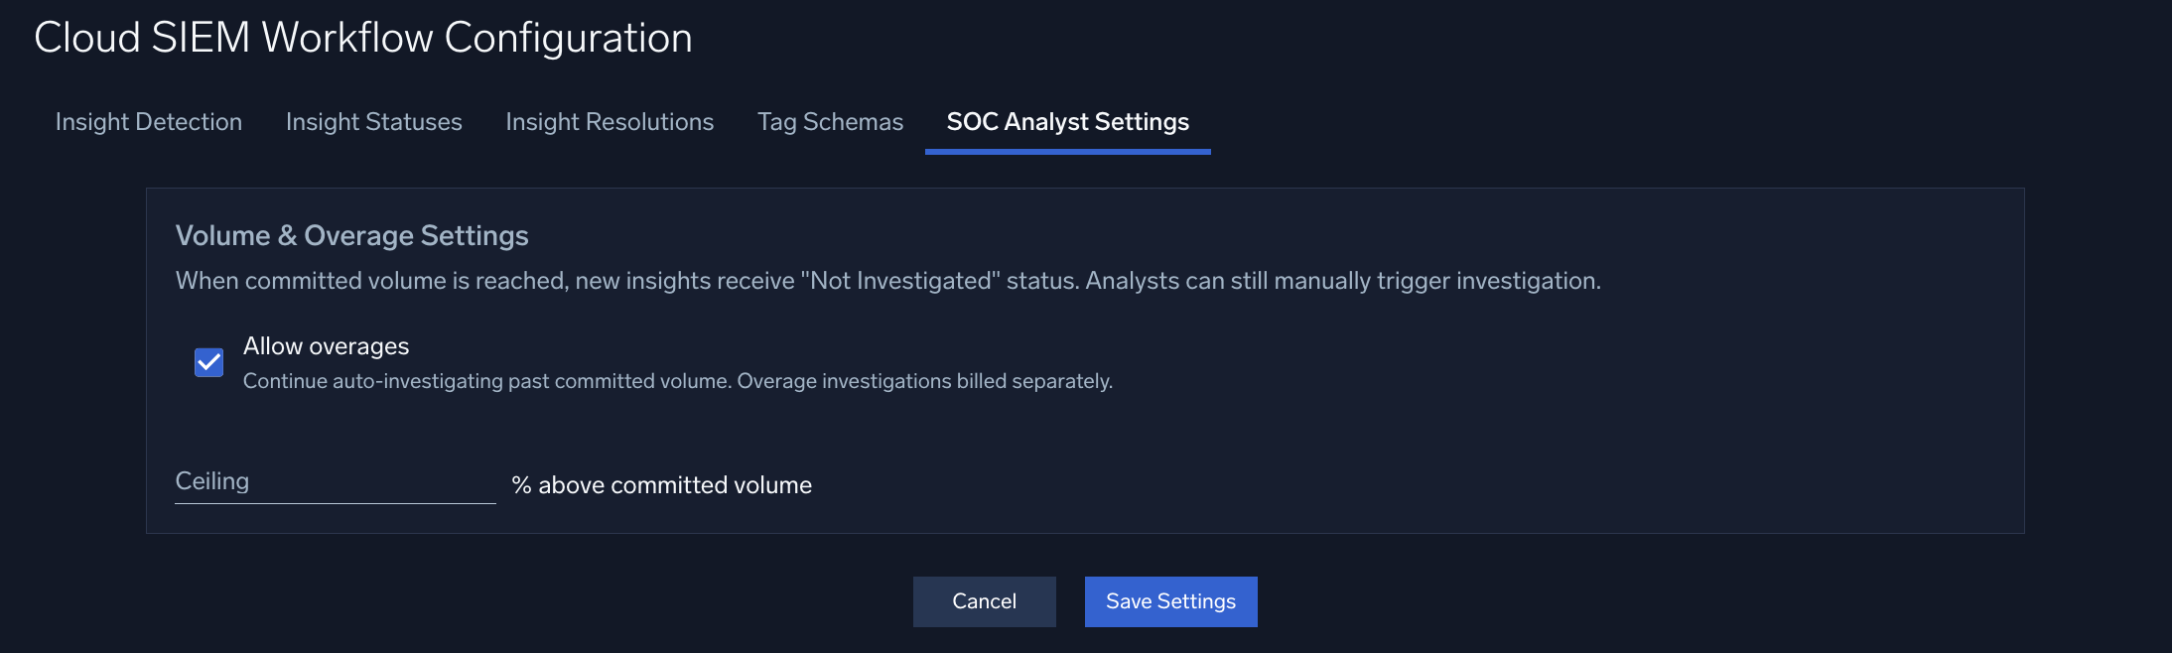Image resolution: width=2172 pixels, height=653 pixels.
Task: Click the Cloud SIEM Workflow Configuration title
Action: [363, 38]
